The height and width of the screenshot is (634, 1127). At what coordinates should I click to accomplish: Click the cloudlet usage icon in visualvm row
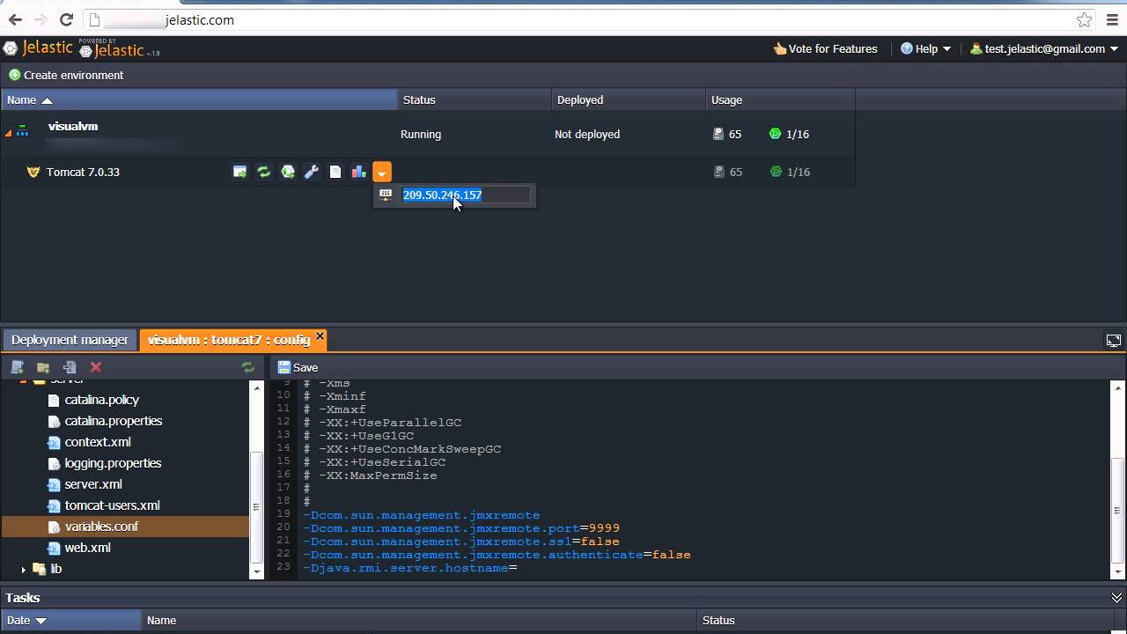[x=775, y=134]
